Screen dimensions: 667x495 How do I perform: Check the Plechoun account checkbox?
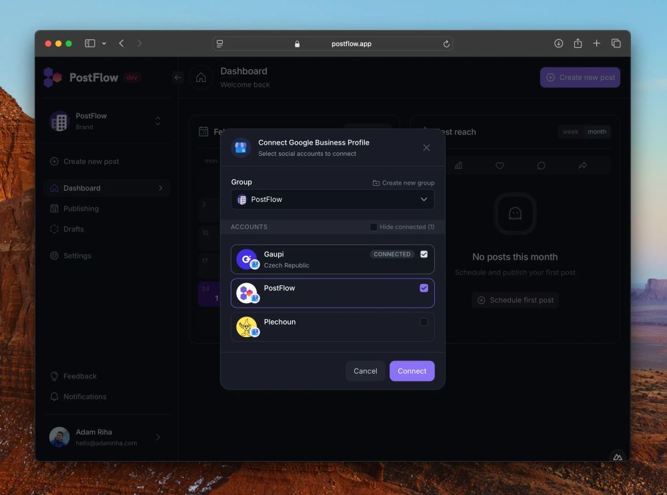(x=425, y=322)
